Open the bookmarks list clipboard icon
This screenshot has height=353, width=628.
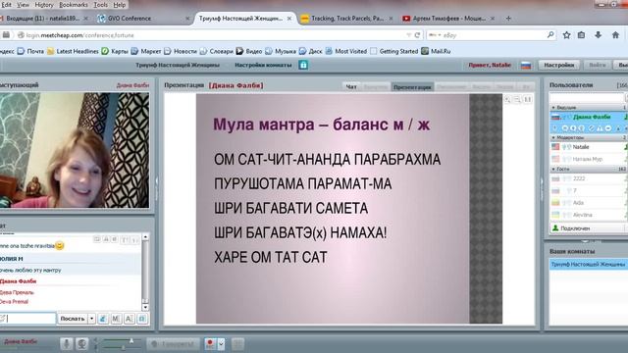point(582,35)
